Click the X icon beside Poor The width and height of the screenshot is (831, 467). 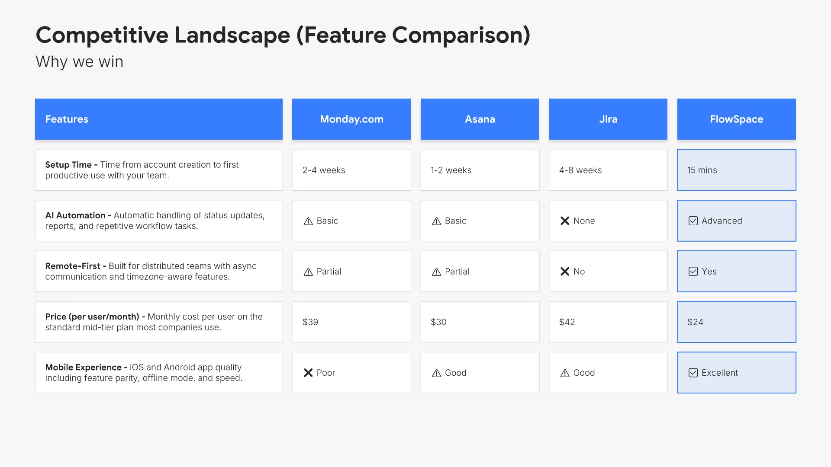click(308, 373)
